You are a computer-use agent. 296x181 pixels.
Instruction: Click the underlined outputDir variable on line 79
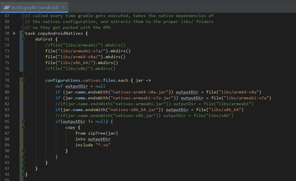77,86
